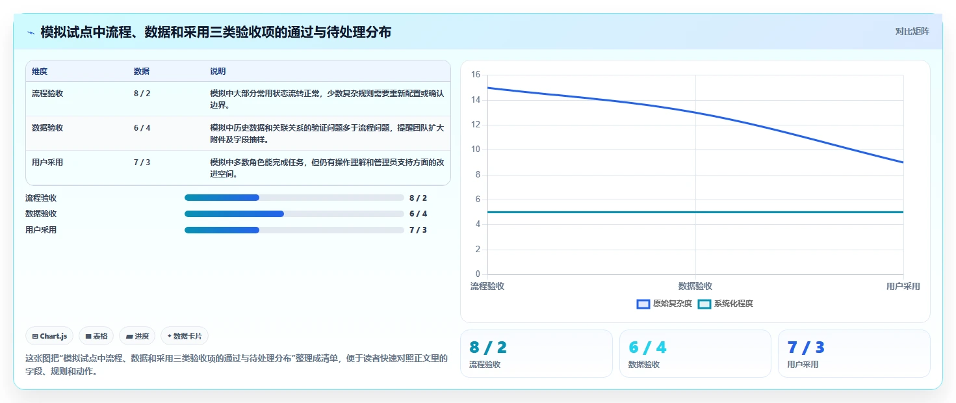Open the 7 / 3 用户采用 data card
The image size is (956, 403).
[854, 354]
